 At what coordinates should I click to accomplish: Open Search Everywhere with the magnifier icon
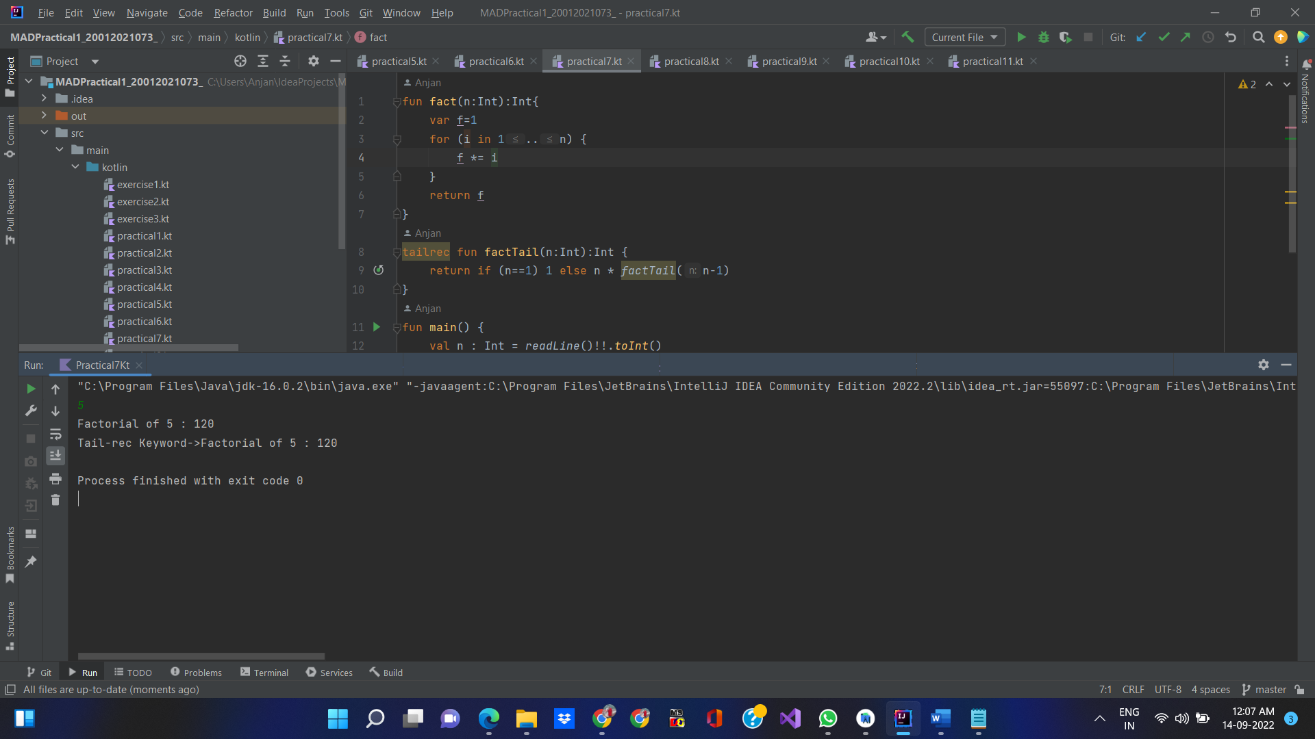tap(1258, 37)
